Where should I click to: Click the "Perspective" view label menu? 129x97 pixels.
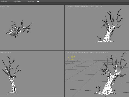pyautogui.click(x=73, y=53)
